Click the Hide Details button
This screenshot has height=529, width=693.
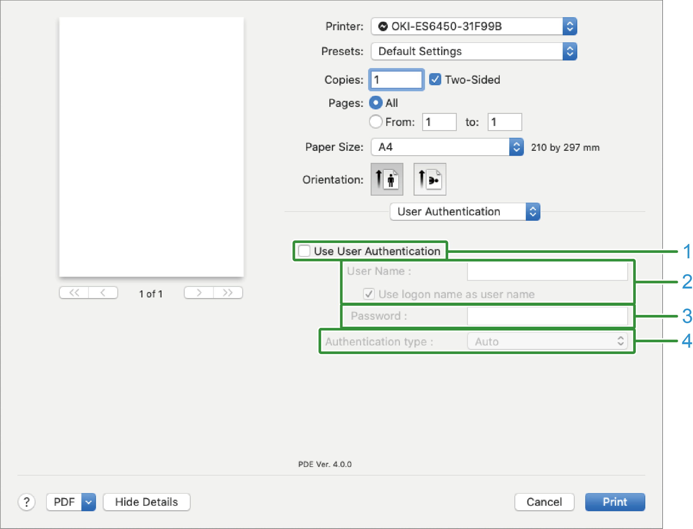147,502
